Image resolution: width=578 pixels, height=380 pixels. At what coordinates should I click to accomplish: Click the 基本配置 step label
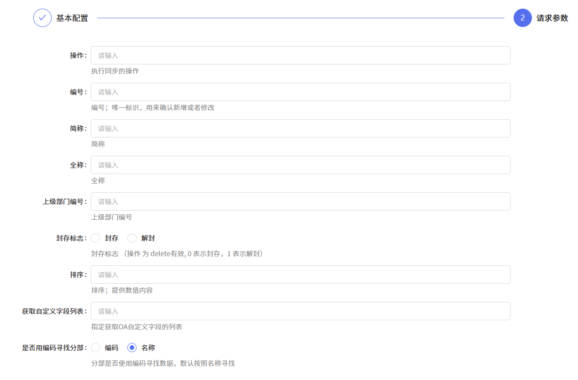72,18
